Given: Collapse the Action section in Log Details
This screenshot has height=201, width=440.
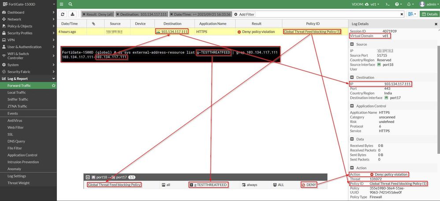Looking at the screenshot, I should (x=352, y=168).
